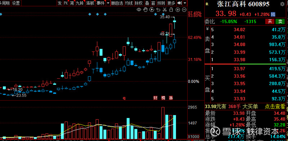The height and width of the screenshot is (141, 288).
Task: Toggle the 除权 adjustment option
Action: click(x=139, y=3)
